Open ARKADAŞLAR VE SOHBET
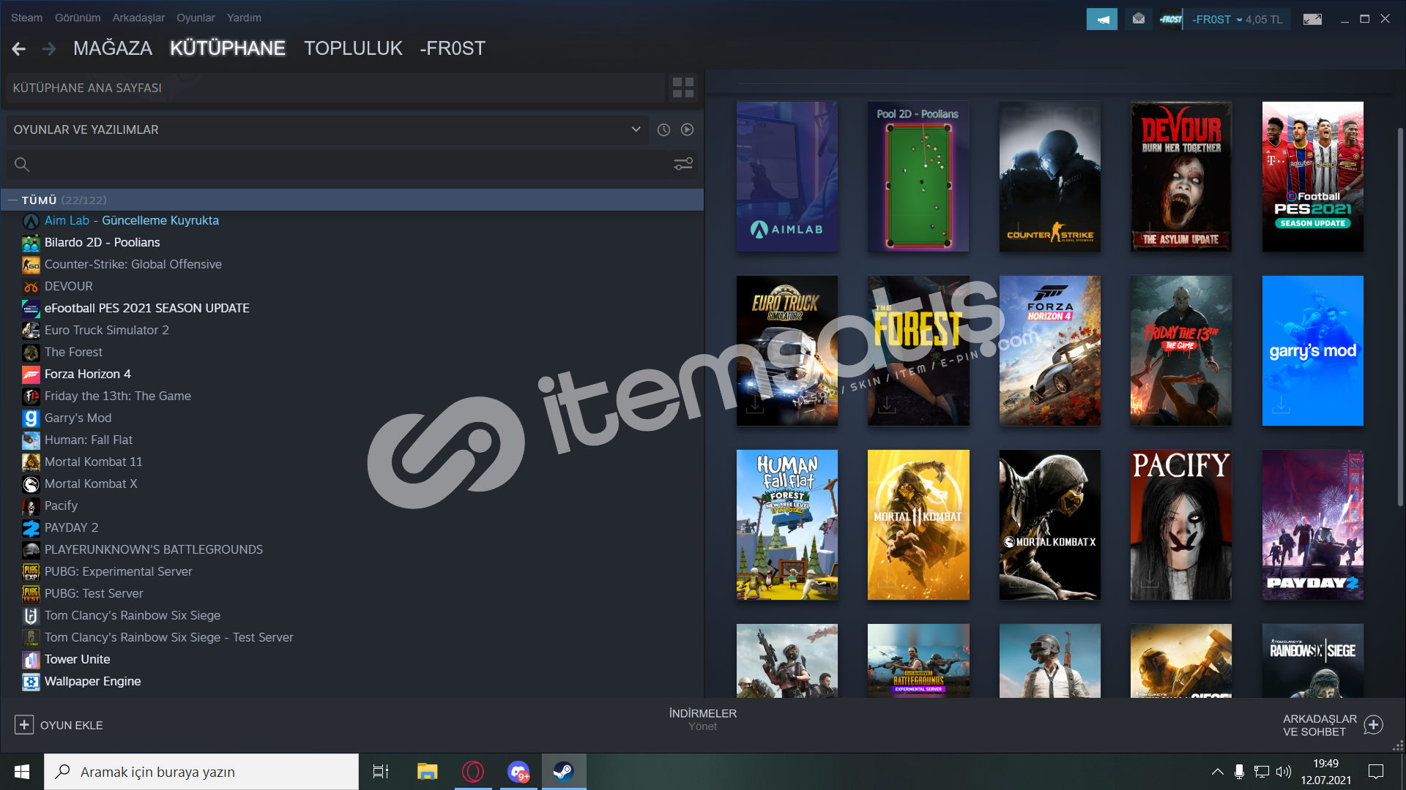The image size is (1406, 790). (x=1333, y=725)
